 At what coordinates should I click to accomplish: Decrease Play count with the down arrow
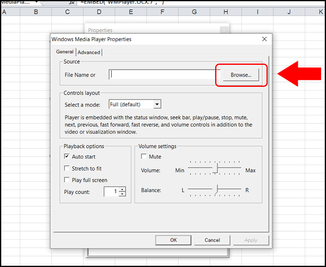click(x=122, y=194)
